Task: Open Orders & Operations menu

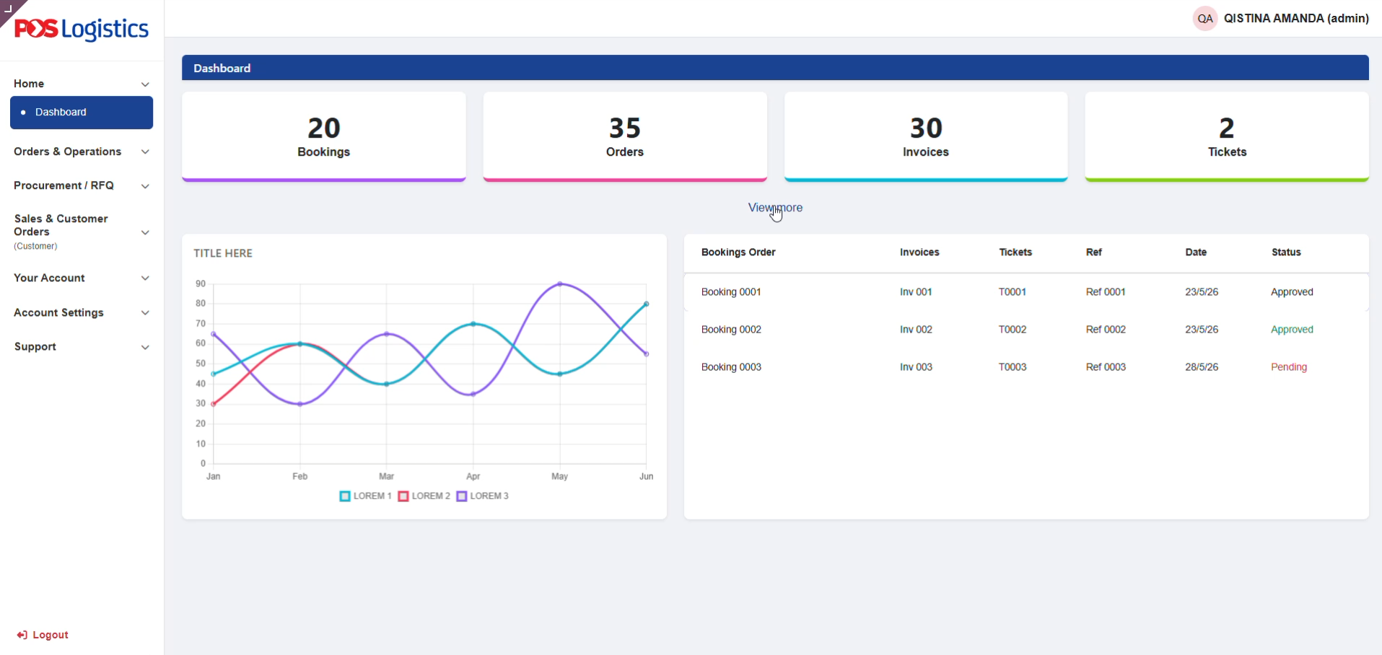Action: pyautogui.click(x=67, y=151)
